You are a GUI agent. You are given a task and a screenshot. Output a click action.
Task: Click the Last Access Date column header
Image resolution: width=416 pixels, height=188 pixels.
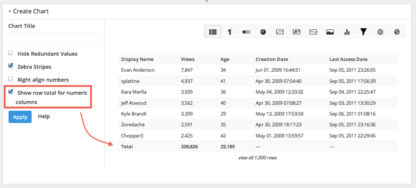pos(348,59)
